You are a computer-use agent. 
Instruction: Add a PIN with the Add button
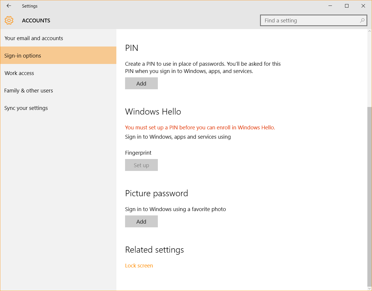pos(141,83)
